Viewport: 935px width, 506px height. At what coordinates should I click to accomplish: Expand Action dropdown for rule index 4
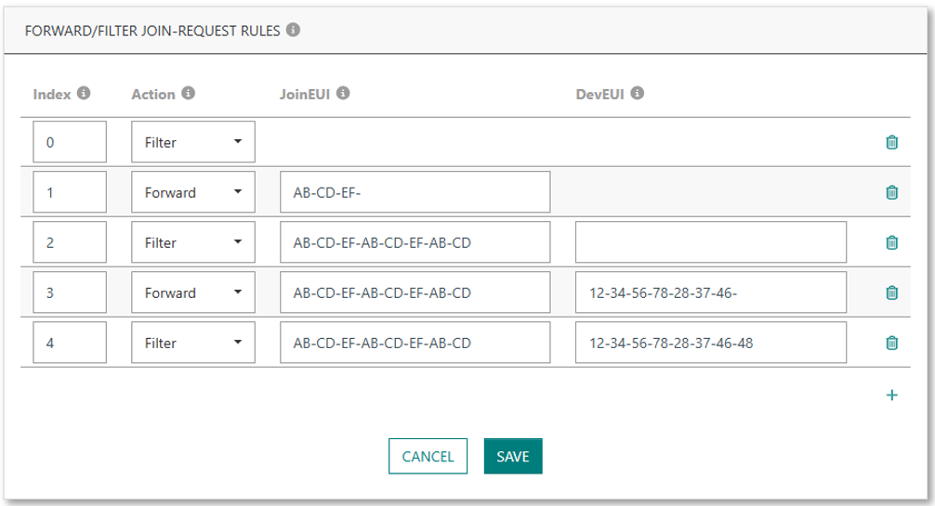pyautogui.click(x=193, y=343)
